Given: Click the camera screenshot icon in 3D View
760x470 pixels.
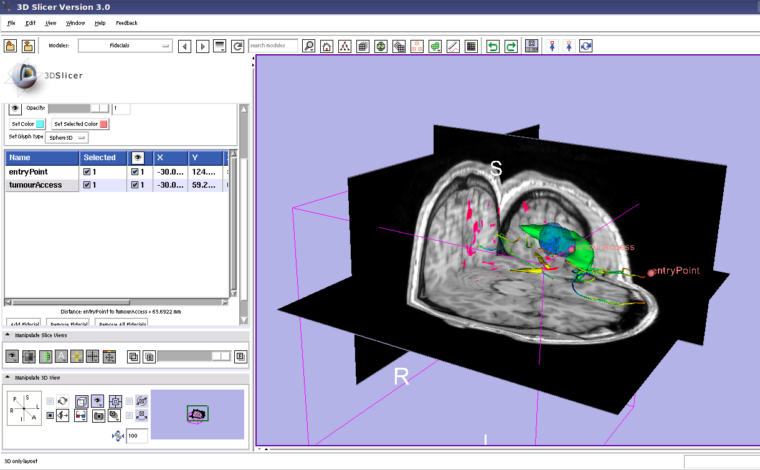Looking at the screenshot, I should (98, 416).
